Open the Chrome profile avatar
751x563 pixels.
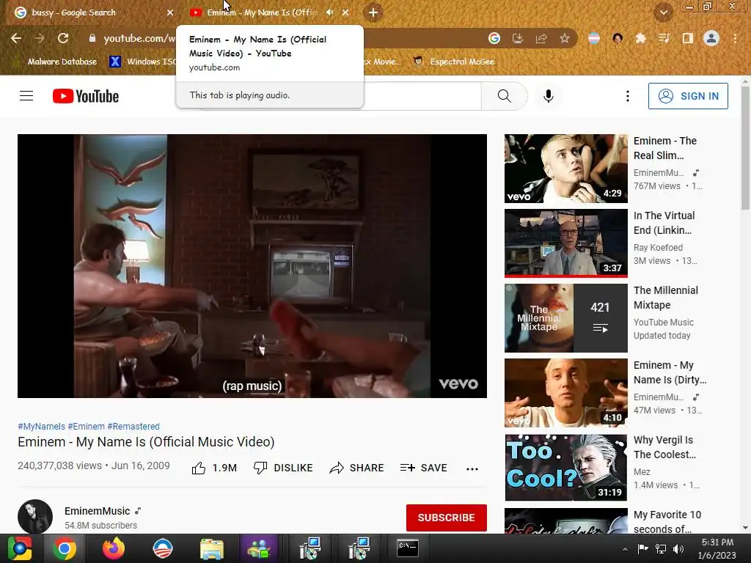[x=711, y=38]
